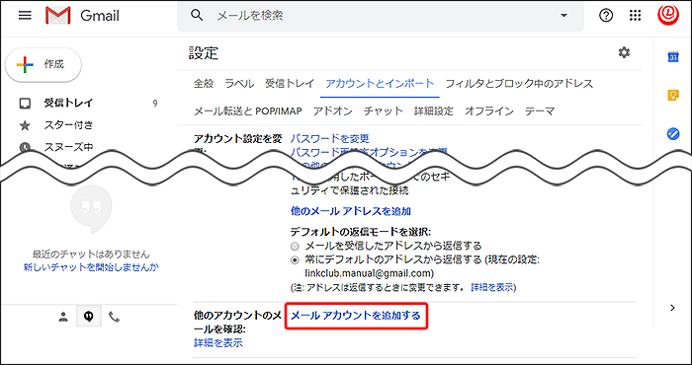Select always reply from default address
Image resolution: width=692 pixels, height=365 pixels.
pos(295,259)
